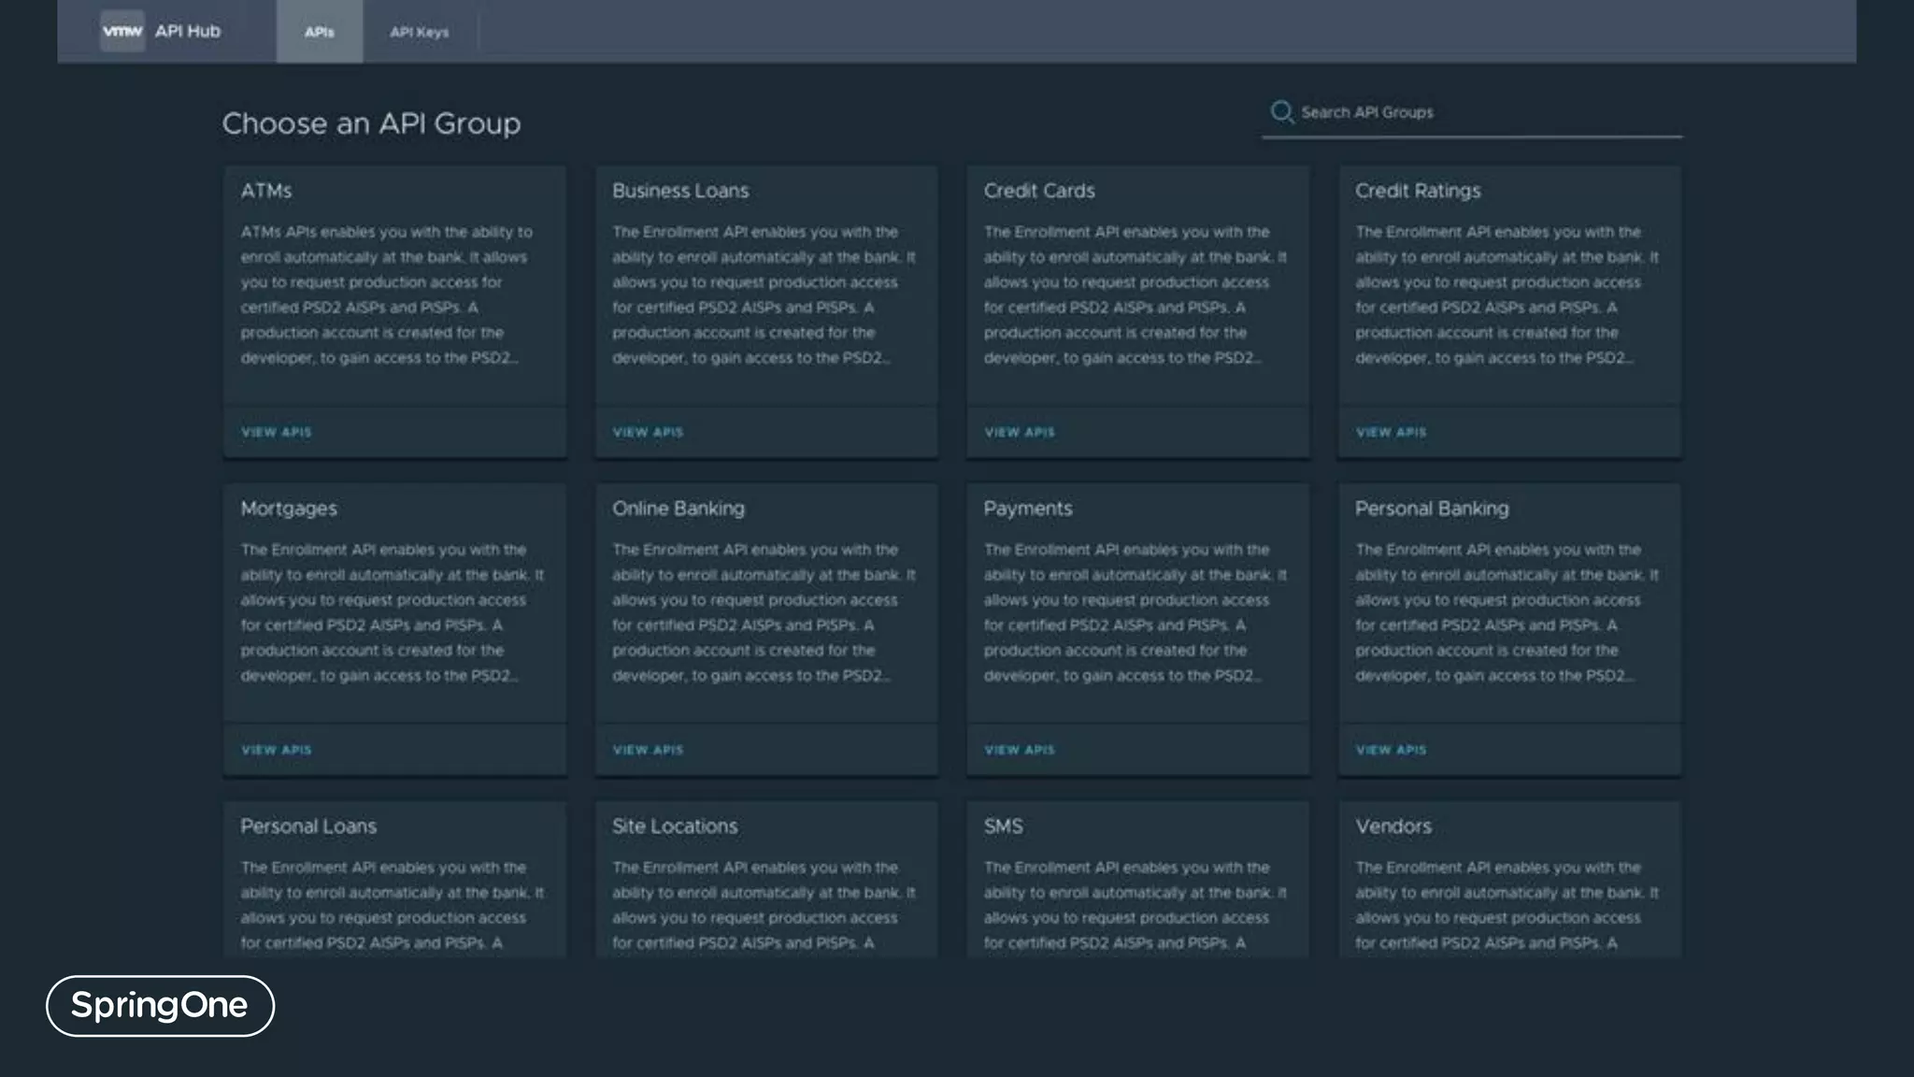Click the API Hub title text
The height and width of the screenshot is (1077, 1914).
coord(188,31)
